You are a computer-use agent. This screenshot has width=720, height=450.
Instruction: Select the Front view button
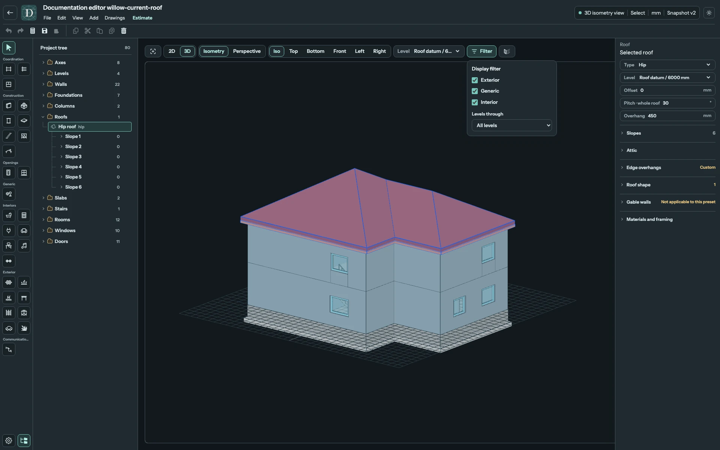(340, 51)
